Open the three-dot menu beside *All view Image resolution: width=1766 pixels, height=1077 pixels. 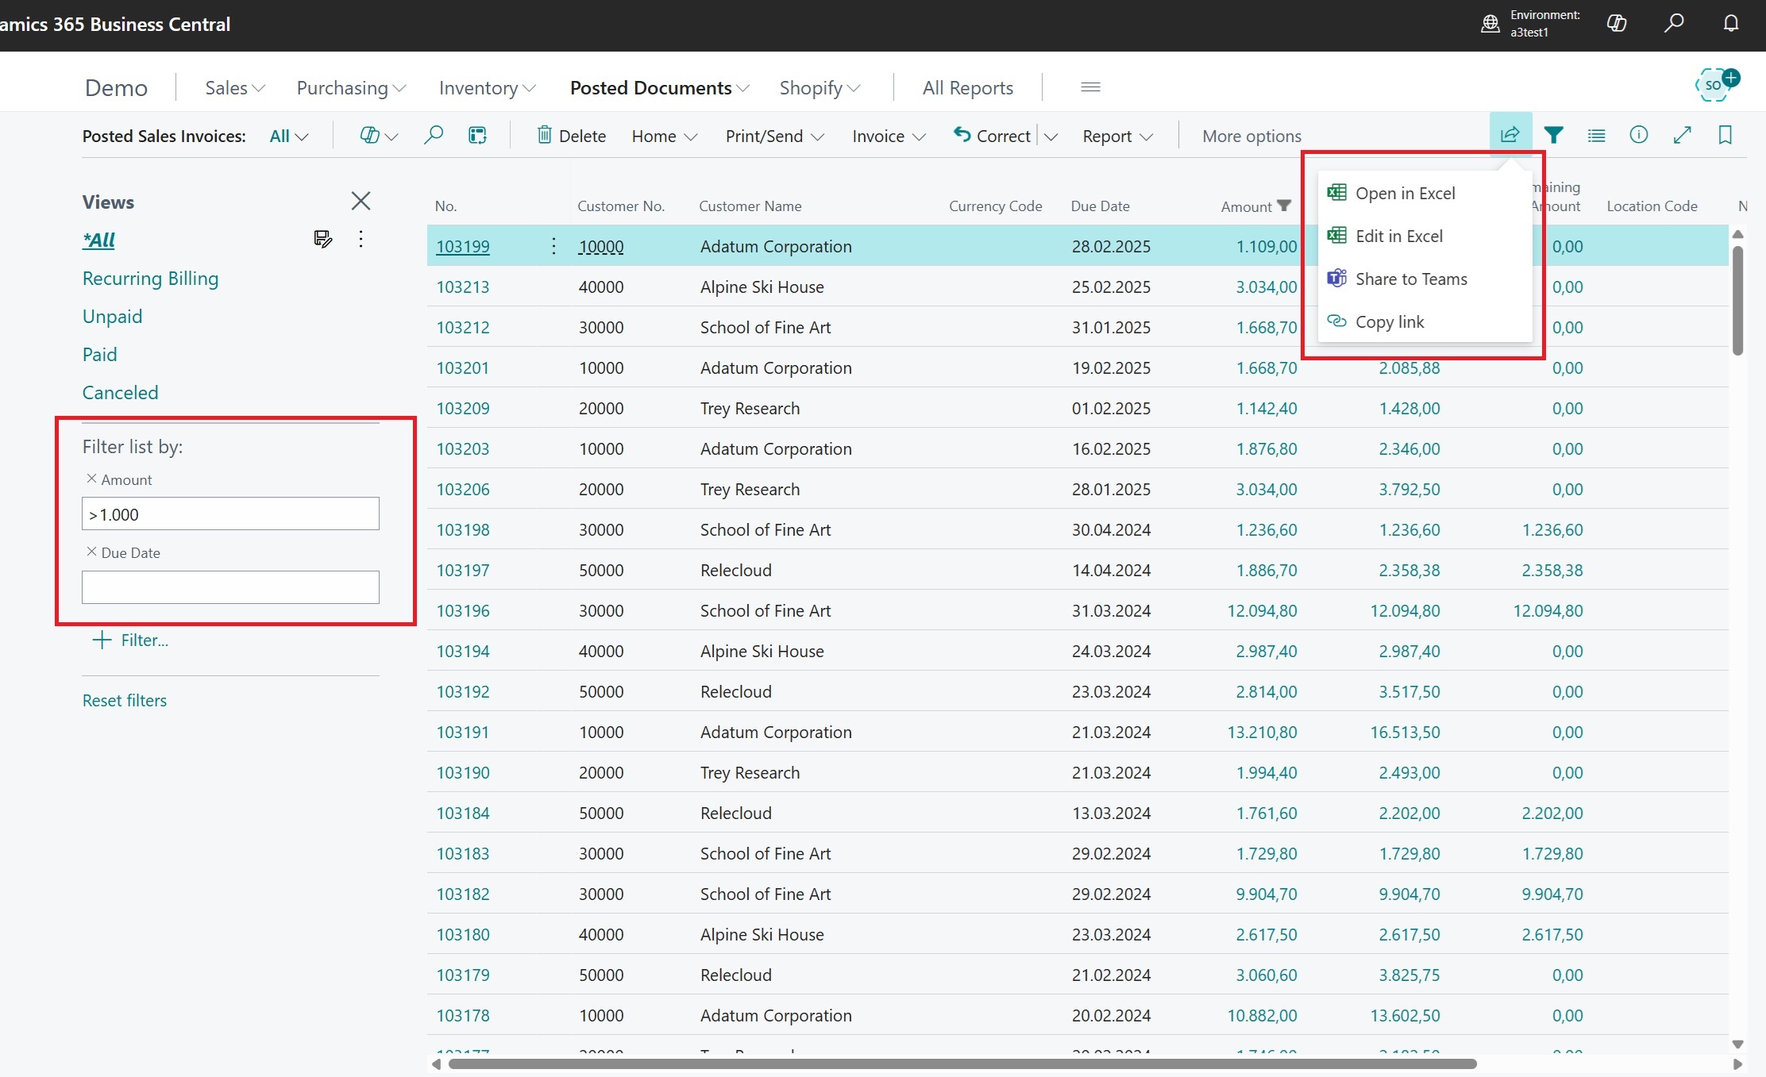pos(361,239)
